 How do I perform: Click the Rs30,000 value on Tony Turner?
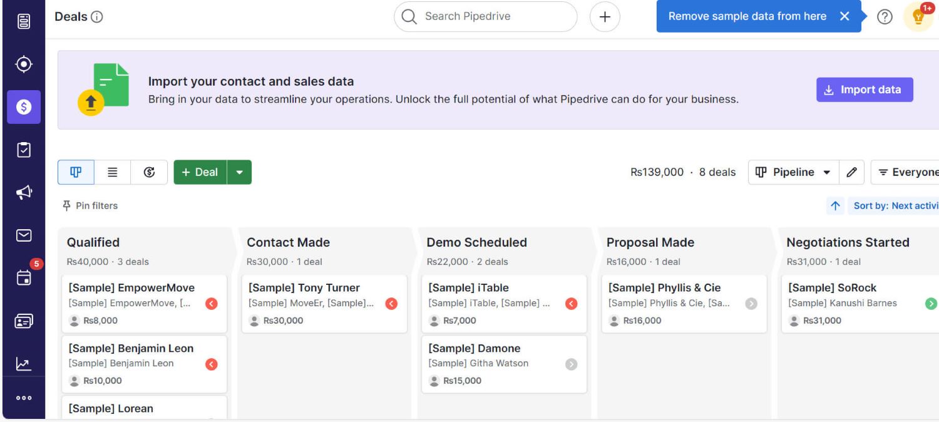[x=283, y=321]
